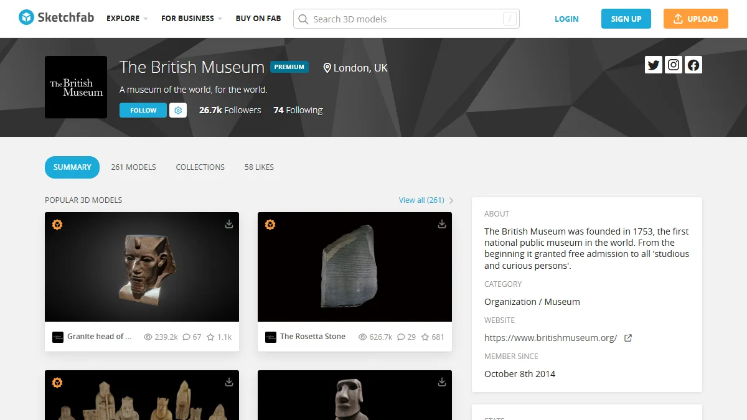Open Buy on Fab menu item
This screenshot has width=747, height=420.
pyautogui.click(x=258, y=19)
